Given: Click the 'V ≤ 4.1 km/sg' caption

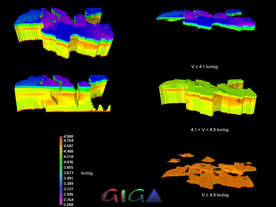Looking at the screenshot, I should click(204, 67).
